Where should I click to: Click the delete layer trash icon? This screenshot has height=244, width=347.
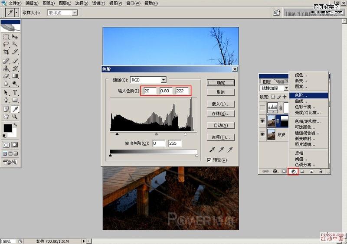(x=321, y=171)
